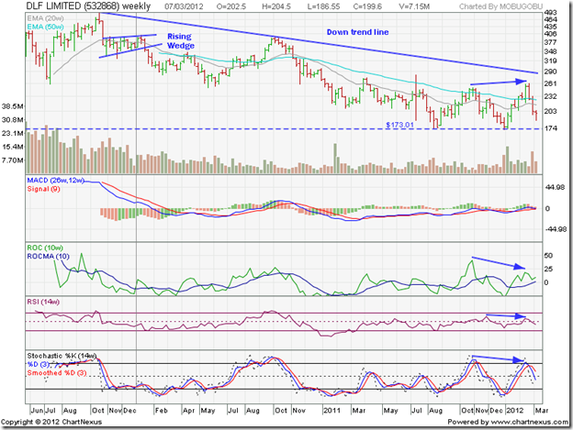The width and height of the screenshot is (573, 430).
Task: Click the -44.98 MACD axis value
Action: (x=556, y=229)
